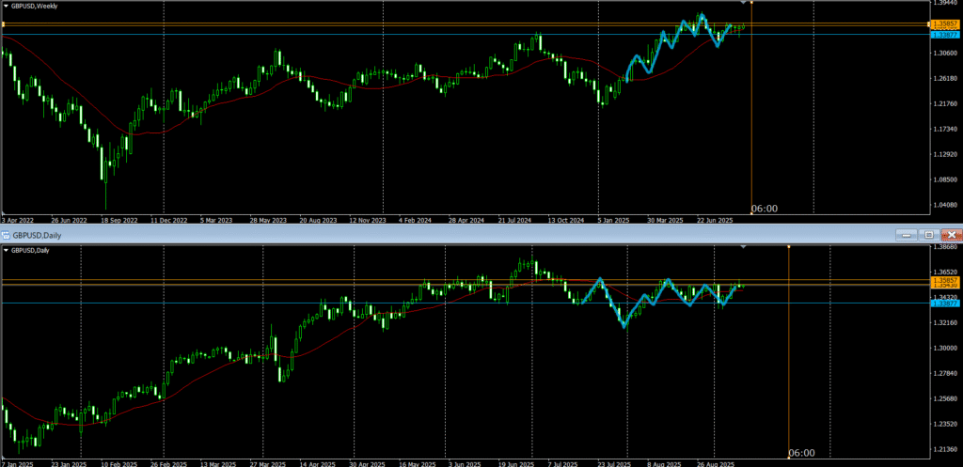Click the 1.23520 price on Daily axis
The width and height of the screenshot is (963, 467).
point(944,424)
